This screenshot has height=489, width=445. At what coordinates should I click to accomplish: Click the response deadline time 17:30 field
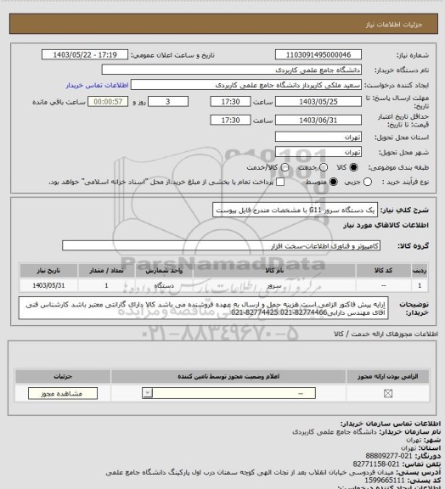(x=231, y=102)
